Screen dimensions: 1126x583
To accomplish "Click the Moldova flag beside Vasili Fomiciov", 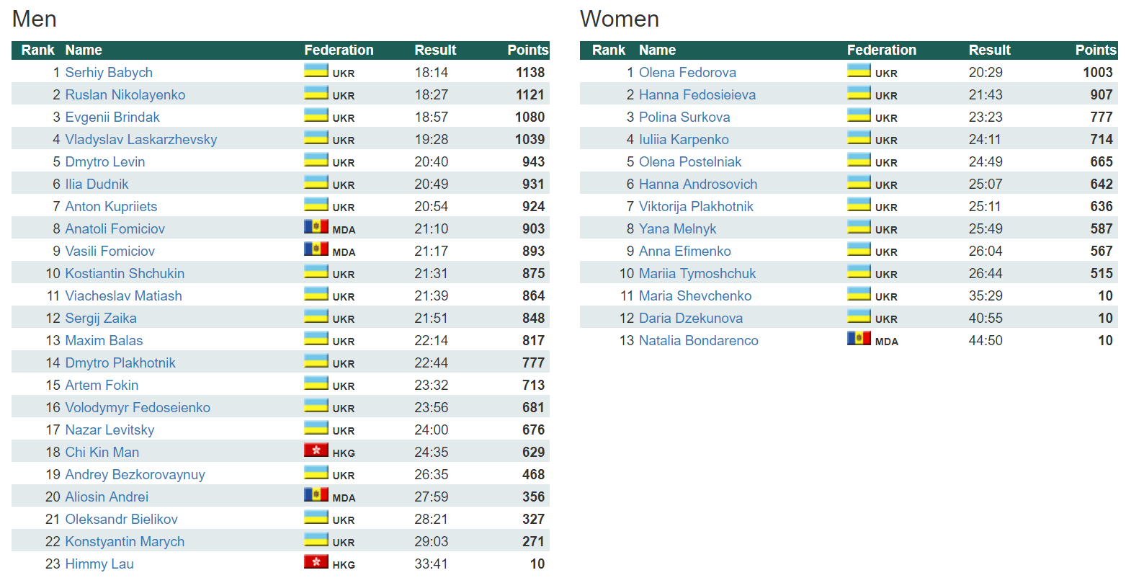I will (316, 249).
